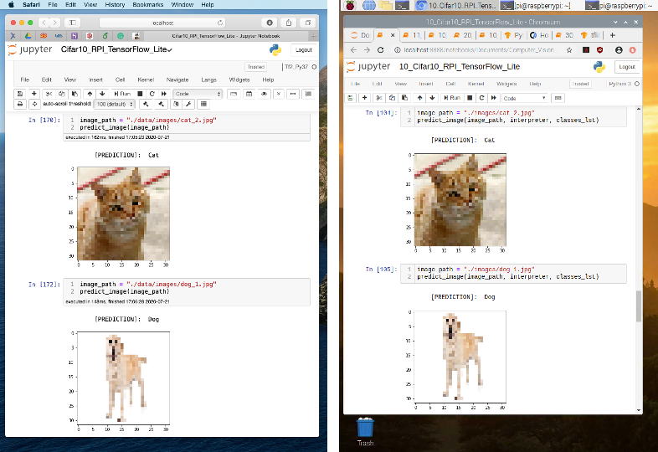
Task: Open the Kernel menu in Safari's Jupyter notebook
Action: tap(145, 80)
